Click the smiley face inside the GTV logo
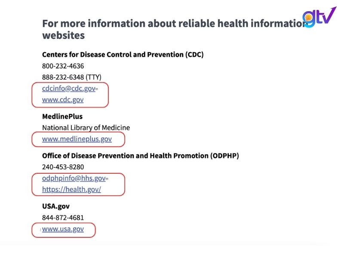 tap(308, 17)
